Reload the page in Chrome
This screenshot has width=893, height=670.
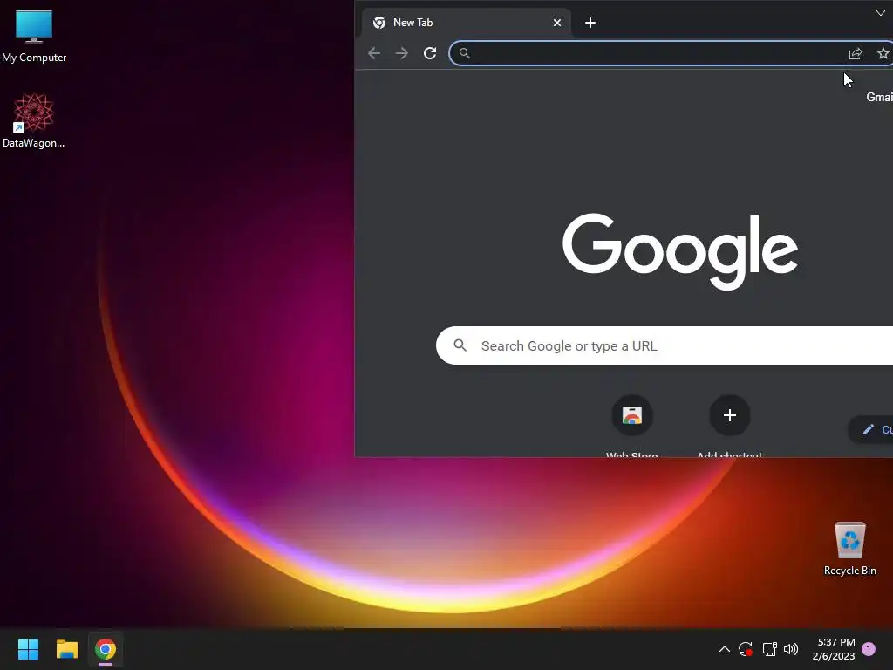coord(430,53)
